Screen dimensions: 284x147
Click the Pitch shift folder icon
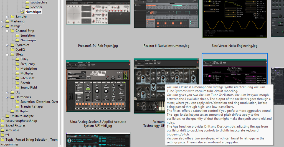[x=17, y=78]
